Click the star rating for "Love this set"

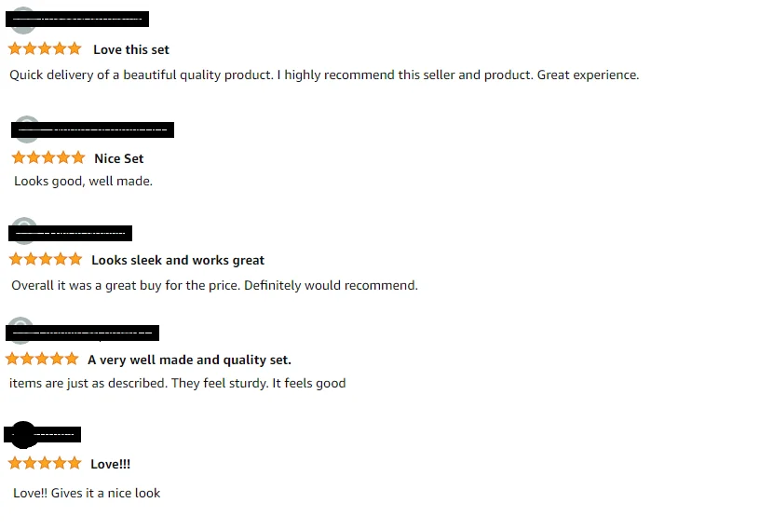coord(45,48)
